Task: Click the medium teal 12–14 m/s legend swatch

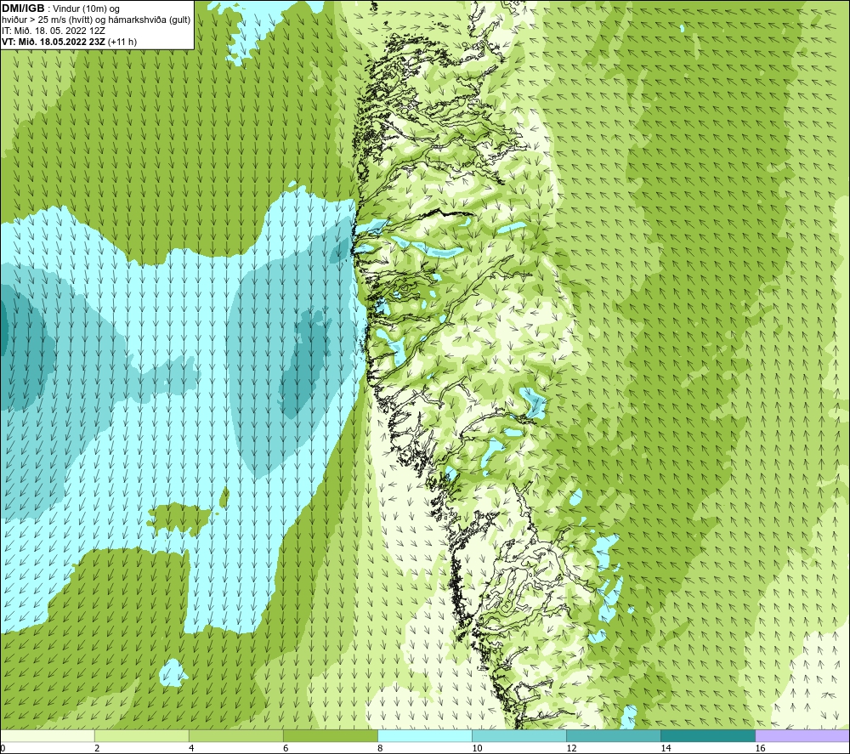Action: [x=614, y=735]
